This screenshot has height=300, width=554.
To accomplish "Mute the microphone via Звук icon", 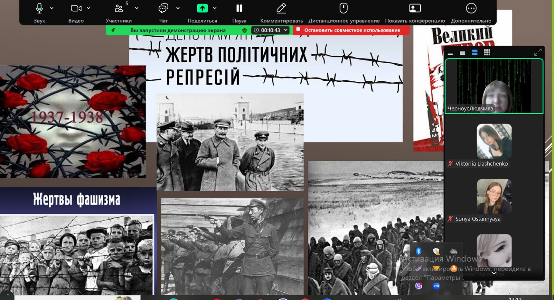I will [39, 8].
